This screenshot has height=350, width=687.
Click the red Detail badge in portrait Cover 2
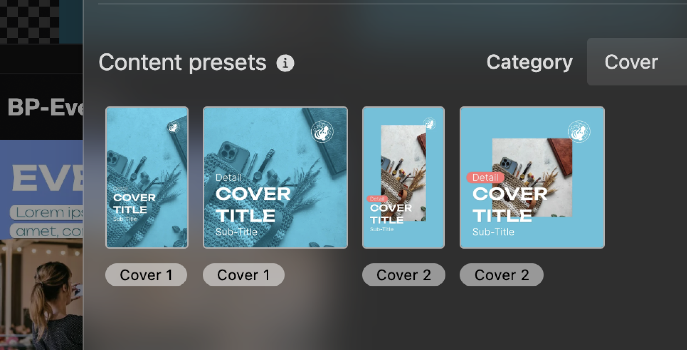coord(377,199)
